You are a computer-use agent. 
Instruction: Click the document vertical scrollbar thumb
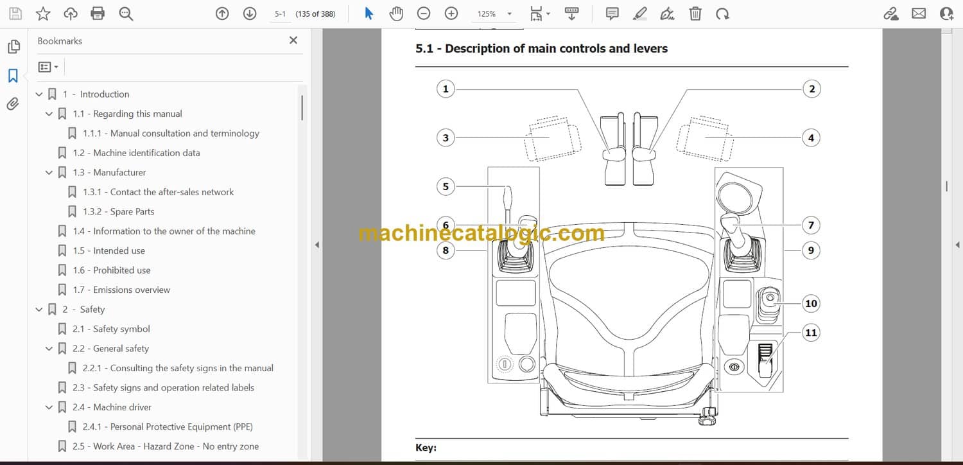pos(946,186)
